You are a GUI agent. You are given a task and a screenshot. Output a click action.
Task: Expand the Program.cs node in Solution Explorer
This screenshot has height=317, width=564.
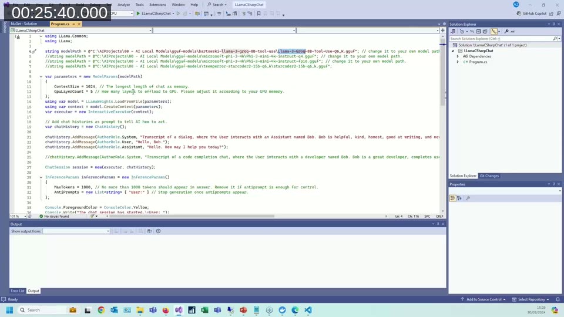click(x=458, y=62)
